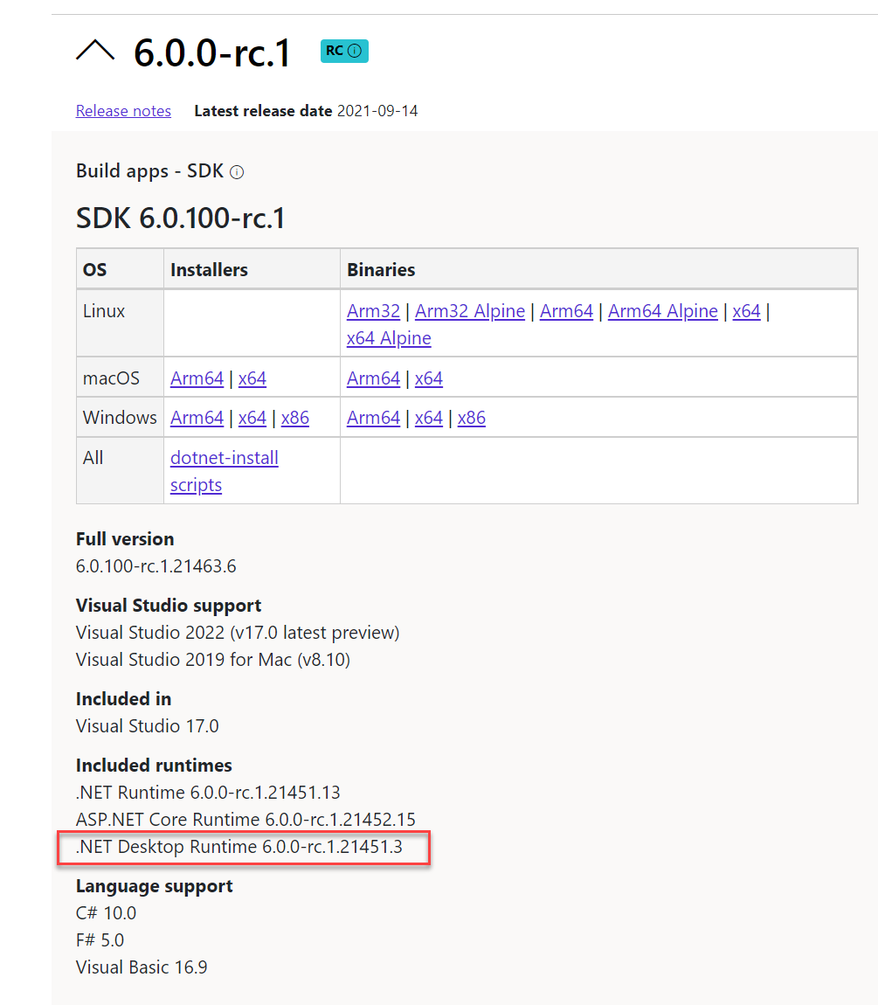The height and width of the screenshot is (1005, 878).
Task: Click the F# 5.0 text
Action: click(100, 940)
